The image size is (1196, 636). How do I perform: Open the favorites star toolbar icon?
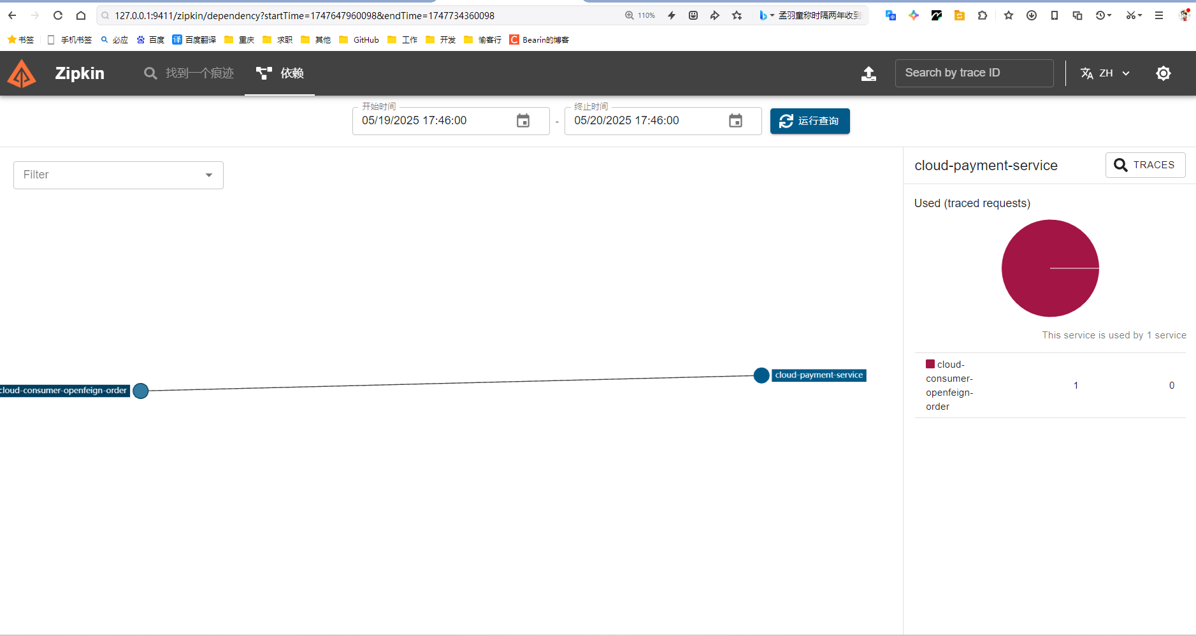pyautogui.click(x=1009, y=15)
